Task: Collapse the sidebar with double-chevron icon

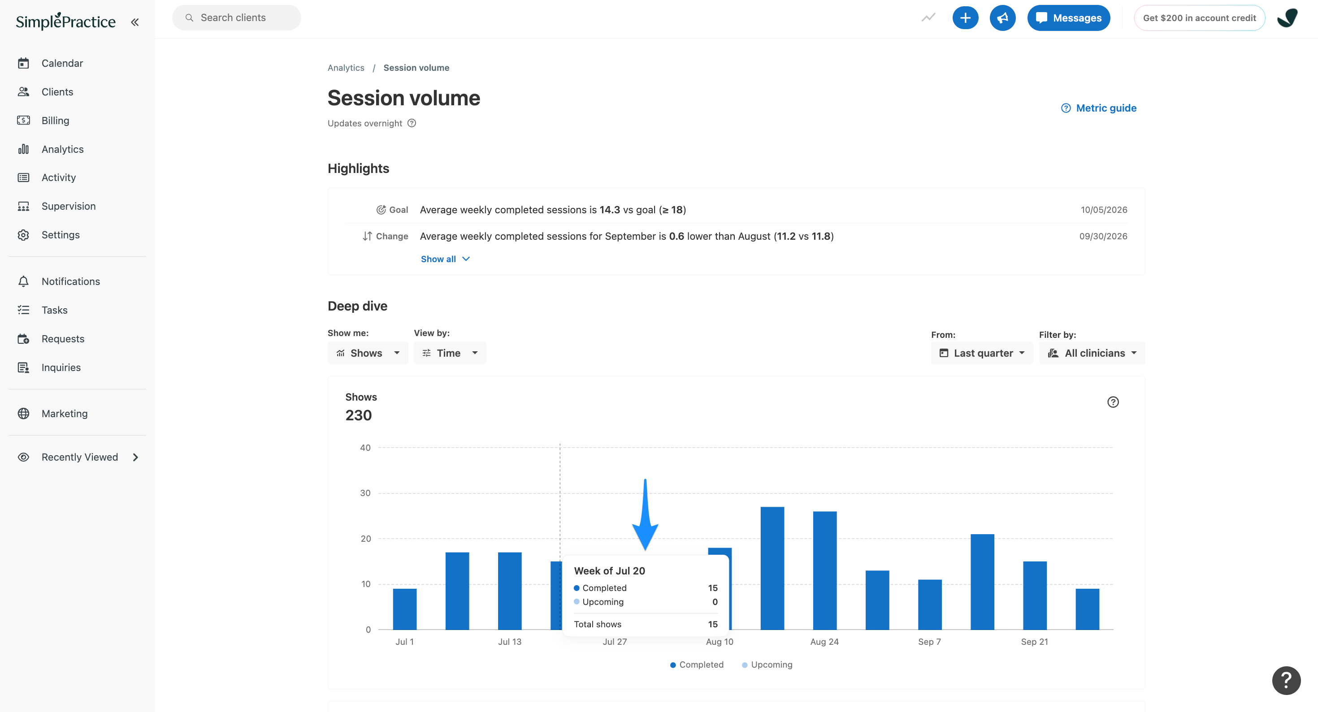Action: (134, 22)
